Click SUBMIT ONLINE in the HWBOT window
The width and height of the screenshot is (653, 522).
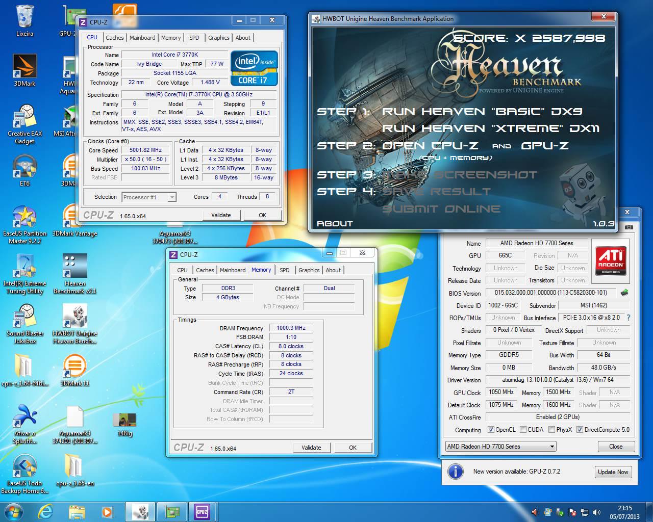click(441, 209)
